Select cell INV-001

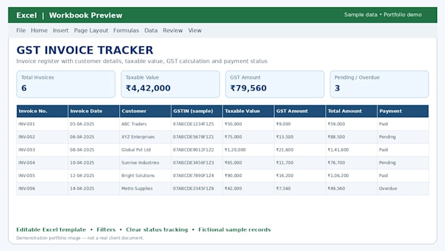pyautogui.click(x=43, y=124)
